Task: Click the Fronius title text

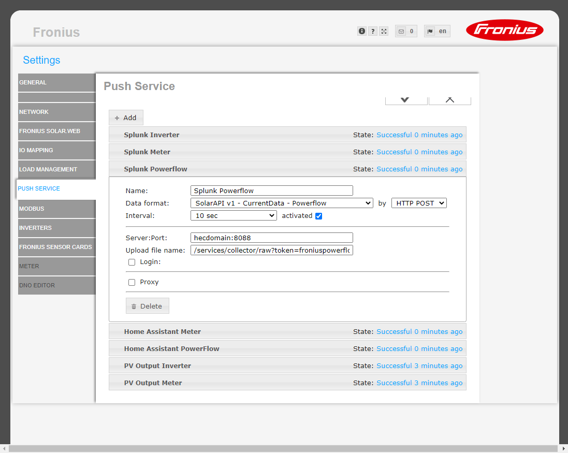Action: [x=56, y=32]
